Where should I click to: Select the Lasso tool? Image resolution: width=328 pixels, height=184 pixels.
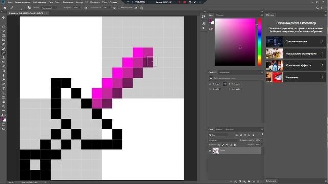[x=4, y=27]
